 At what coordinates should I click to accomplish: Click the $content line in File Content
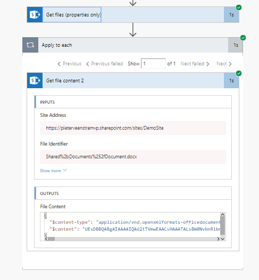(135, 229)
